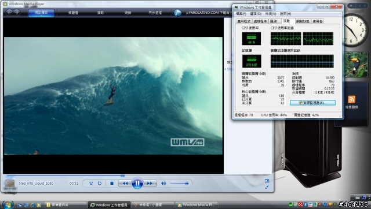Click the right CPU usage history graph
Screen dimensions: 371x209
click(x=318, y=39)
